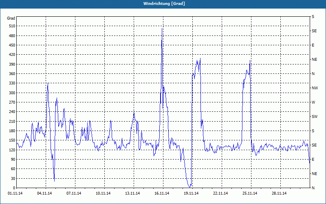This screenshot has height=204, width=326.
Task: Click the 510 value on left axis
Action: point(13,26)
